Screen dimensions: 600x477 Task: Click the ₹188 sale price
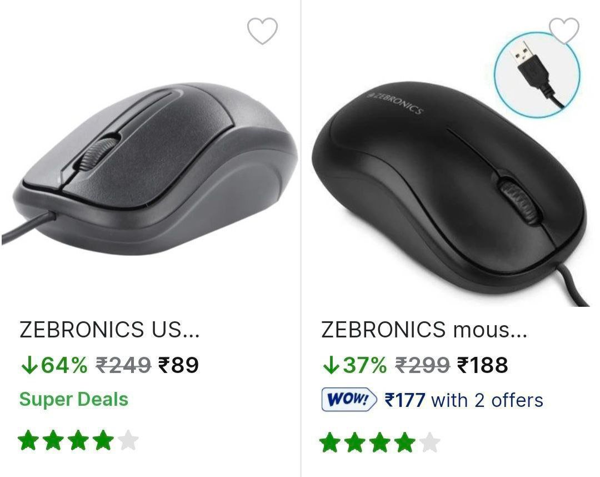[482, 365]
